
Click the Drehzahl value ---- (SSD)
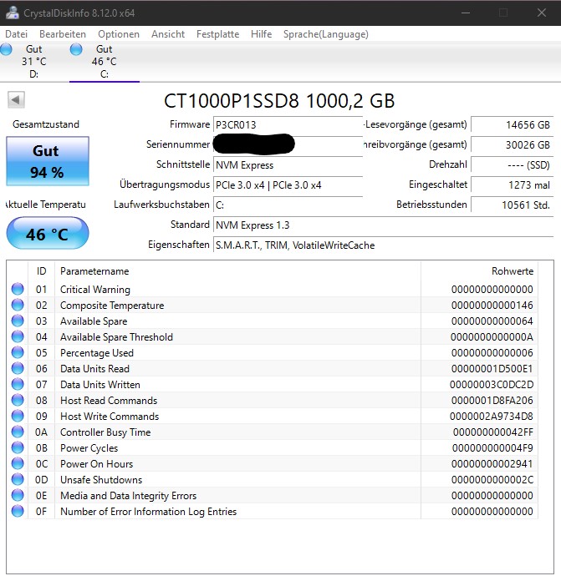pyautogui.click(x=512, y=165)
